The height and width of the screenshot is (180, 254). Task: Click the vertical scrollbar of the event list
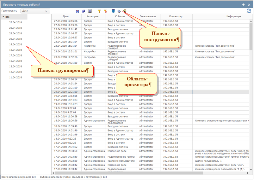[x=251, y=95]
